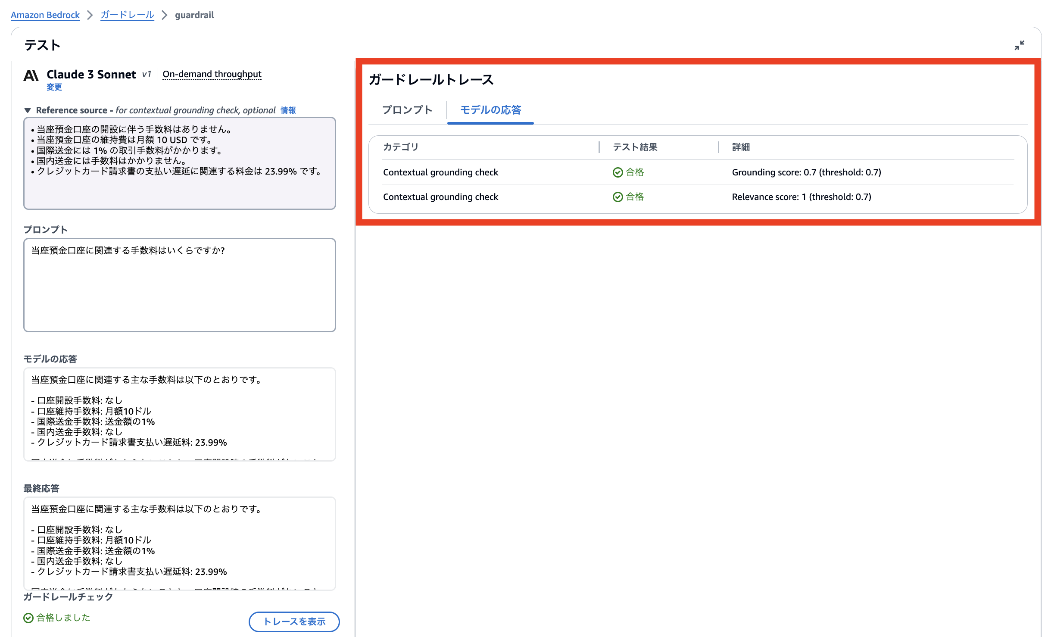
Task: Click the collapse fullscreen icon in the Test panel
Action: [x=1019, y=45]
